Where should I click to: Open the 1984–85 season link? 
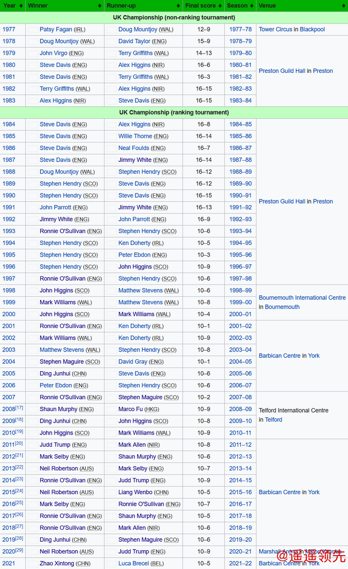click(x=240, y=124)
